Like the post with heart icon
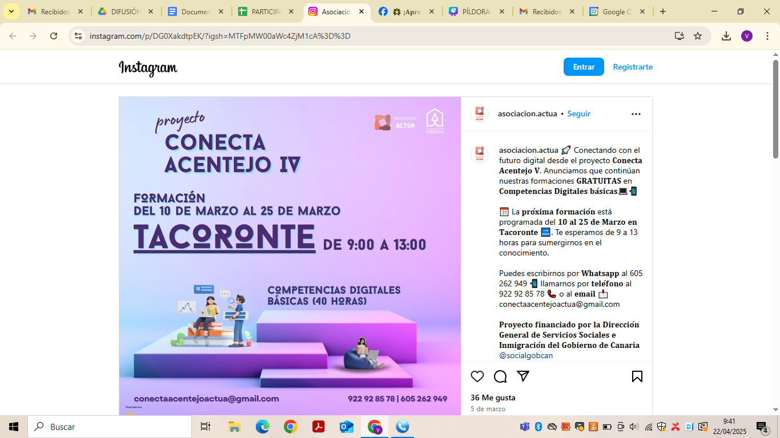This screenshot has width=780, height=438. click(x=477, y=376)
